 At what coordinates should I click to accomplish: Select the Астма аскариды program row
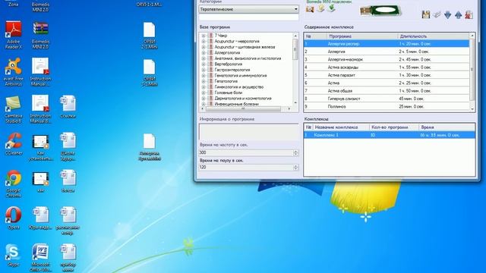point(387,67)
